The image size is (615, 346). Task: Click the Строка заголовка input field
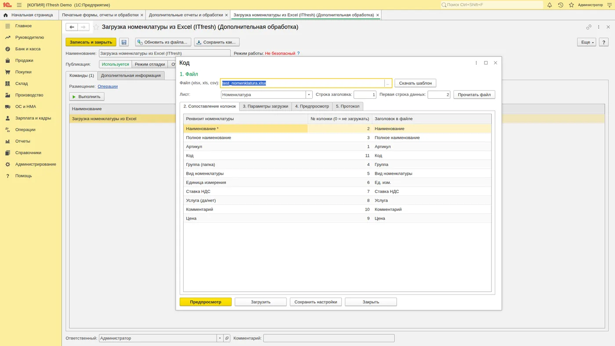click(365, 95)
